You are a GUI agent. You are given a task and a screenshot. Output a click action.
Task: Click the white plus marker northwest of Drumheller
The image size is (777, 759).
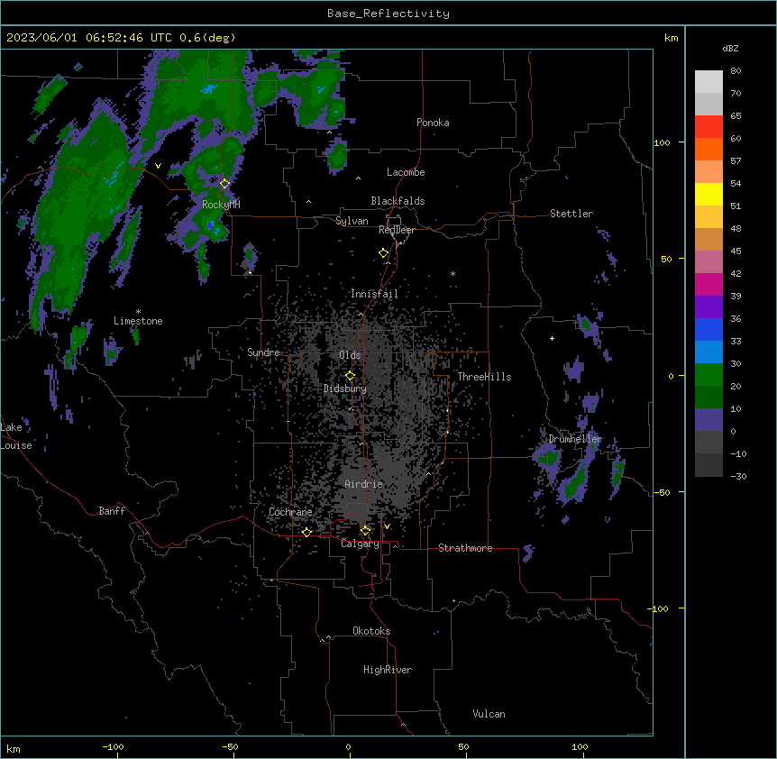[552, 338]
